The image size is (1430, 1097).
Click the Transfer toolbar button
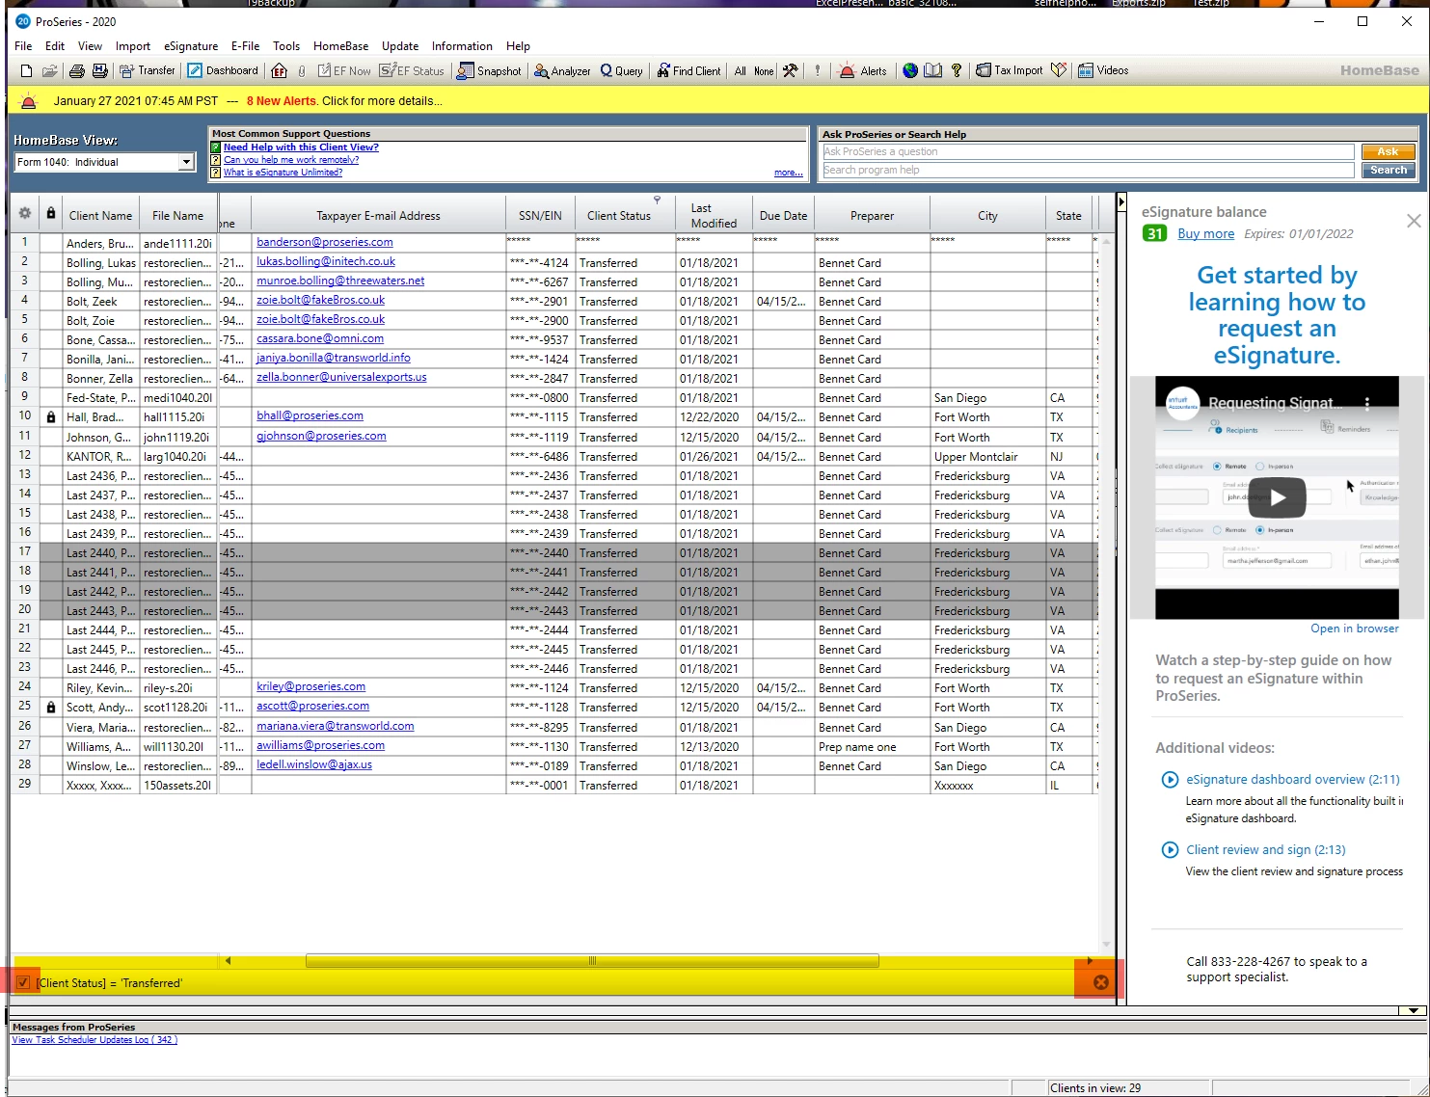point(148,70)
